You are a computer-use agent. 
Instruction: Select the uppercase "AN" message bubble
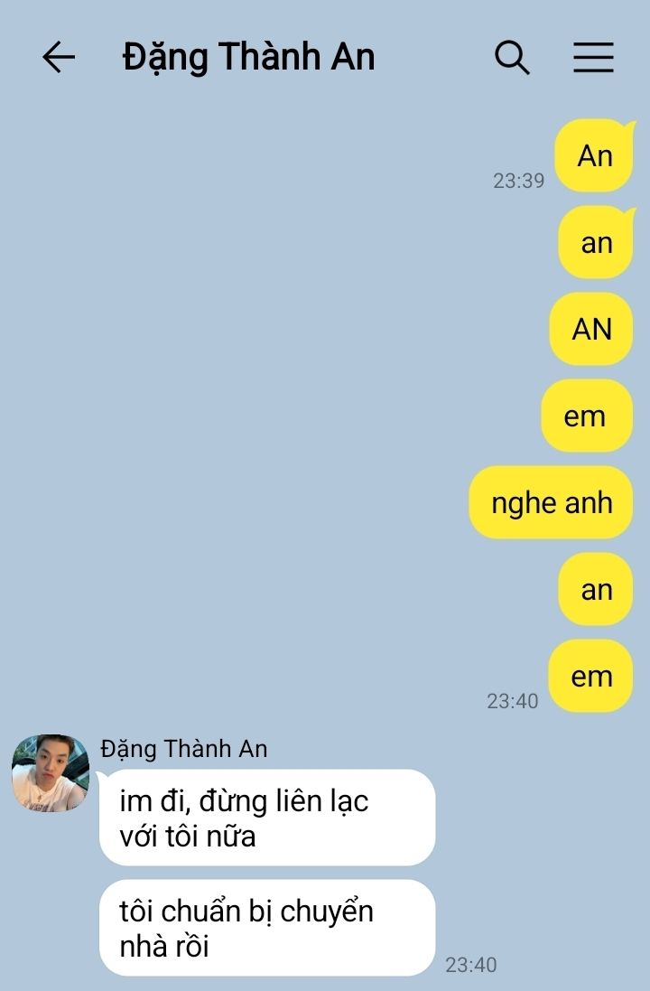[x=591, y=329]
